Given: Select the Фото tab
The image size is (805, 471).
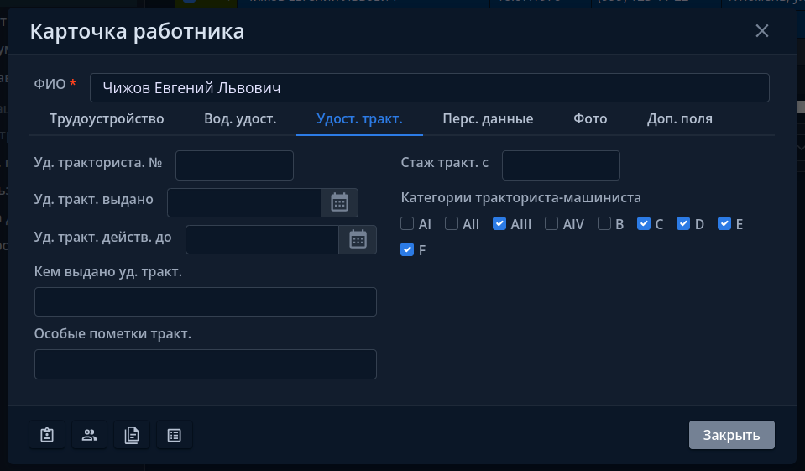Looking at the screenshot, I should 590,118.
